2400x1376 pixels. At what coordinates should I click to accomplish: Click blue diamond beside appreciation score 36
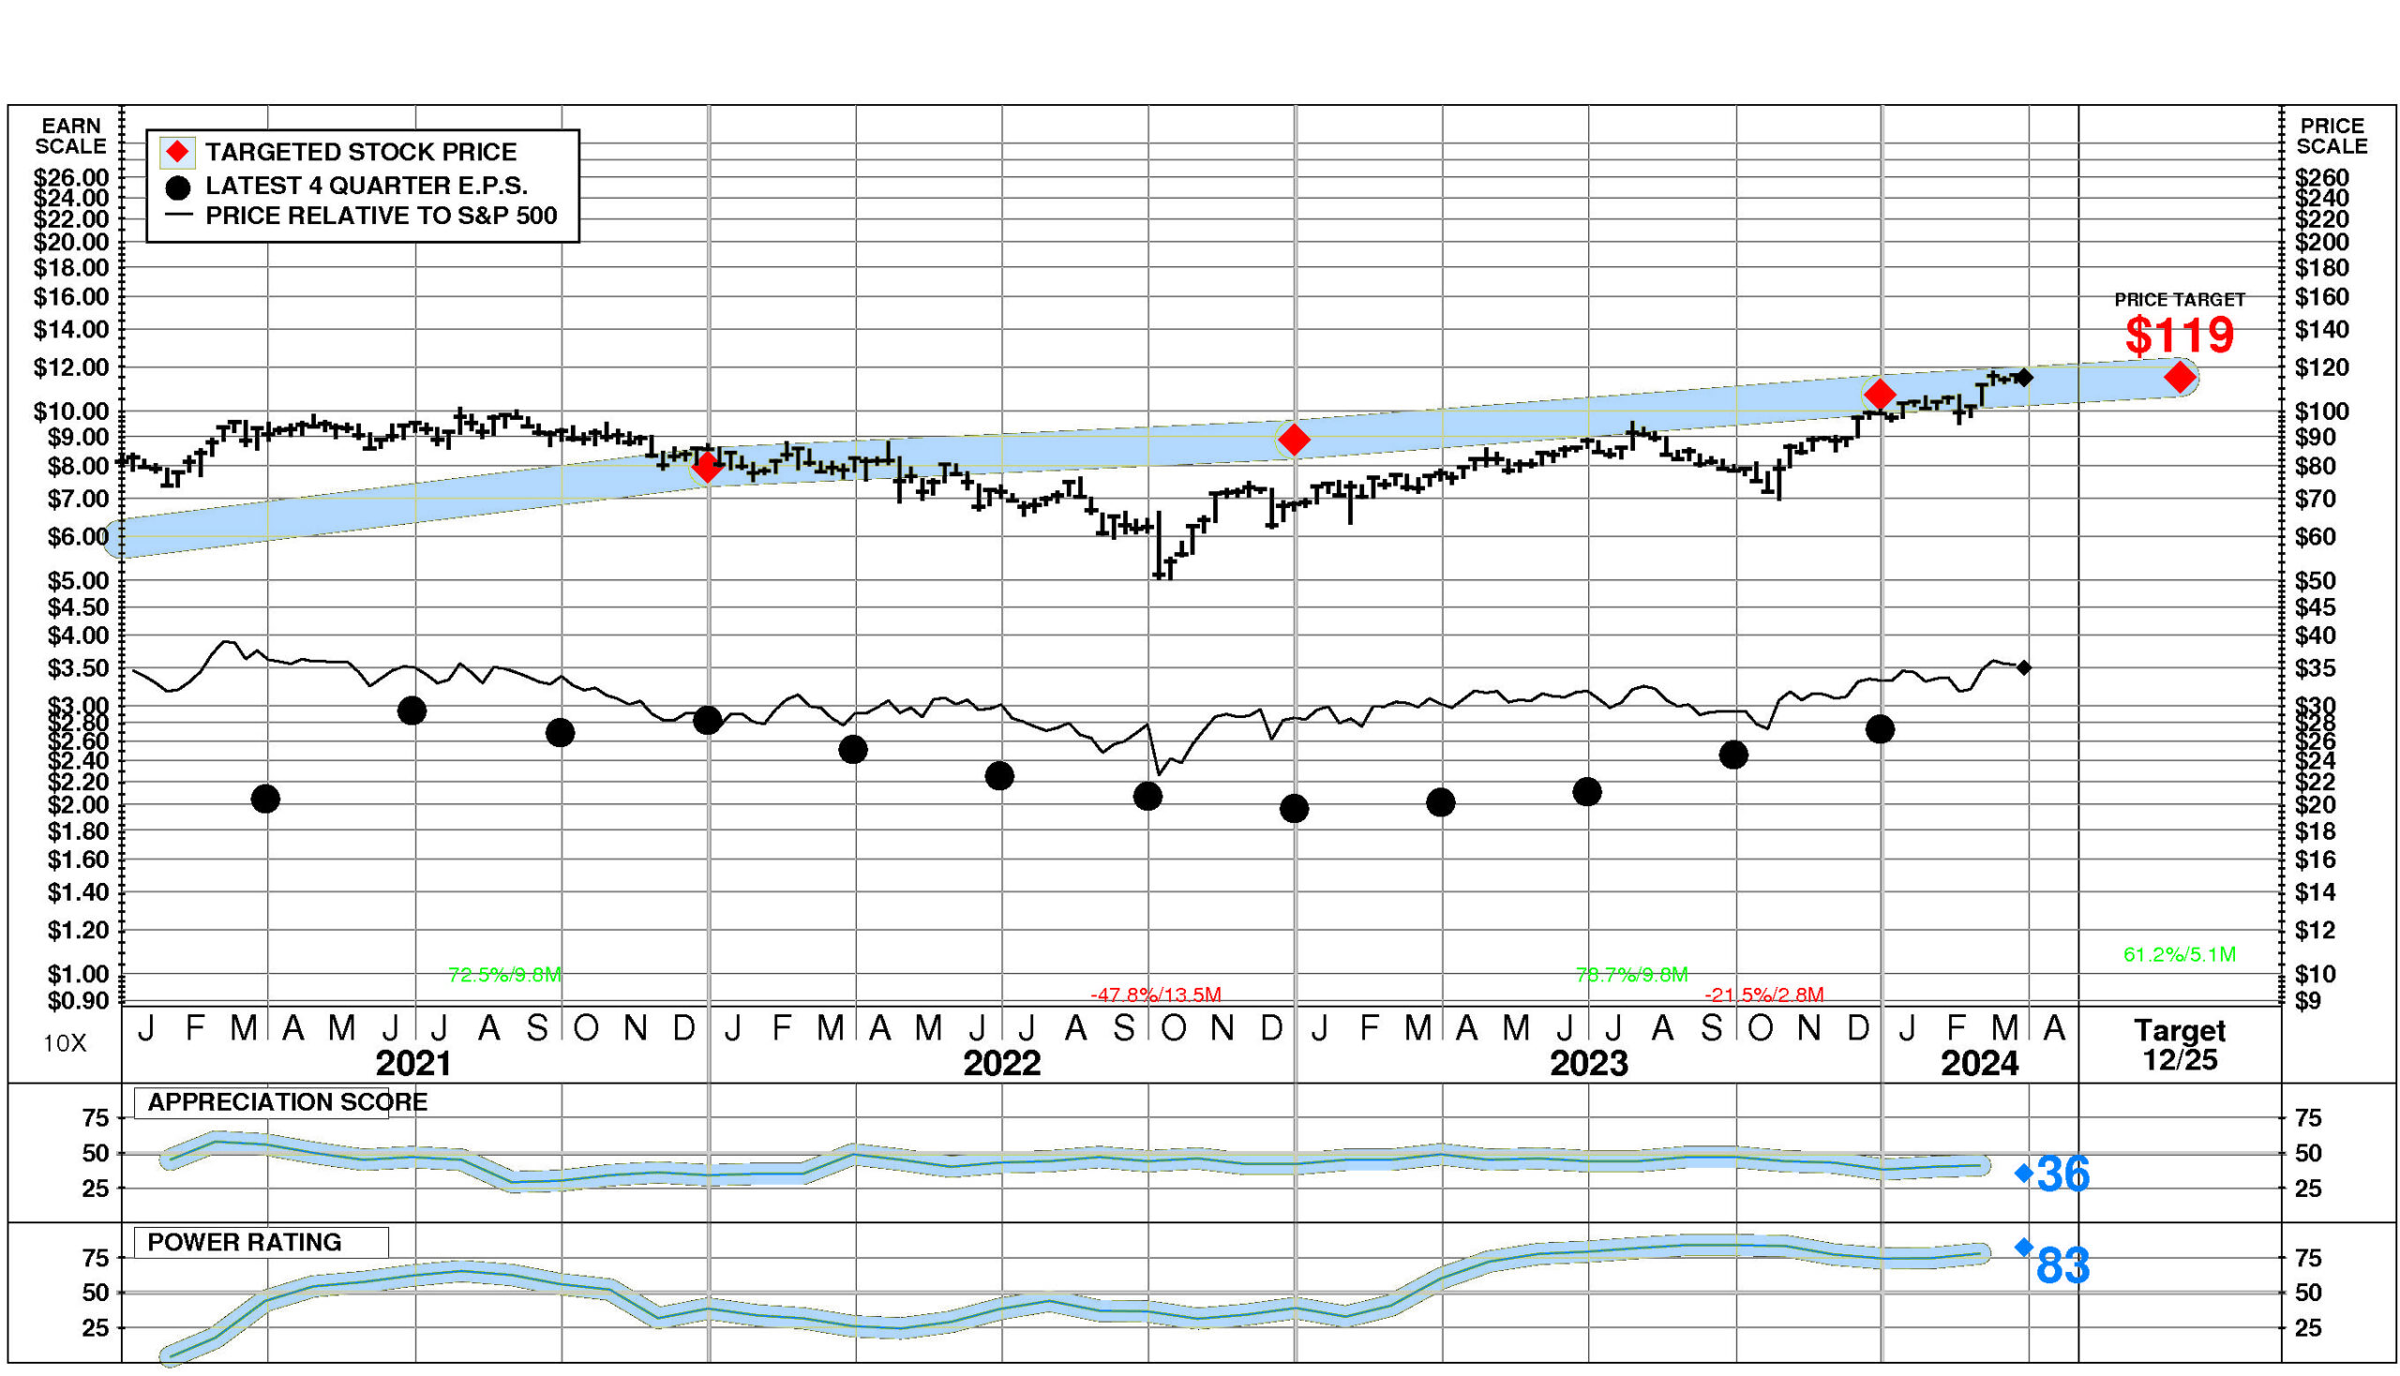2023,1173
